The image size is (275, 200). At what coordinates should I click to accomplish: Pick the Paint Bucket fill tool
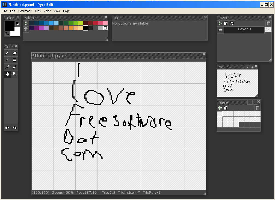7,60
